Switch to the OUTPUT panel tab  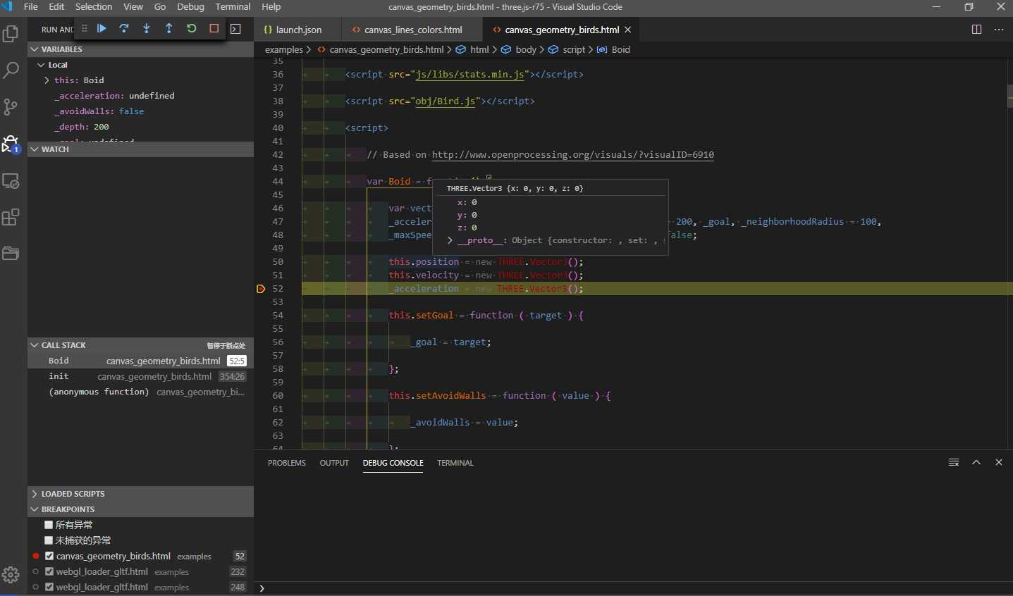334,463
